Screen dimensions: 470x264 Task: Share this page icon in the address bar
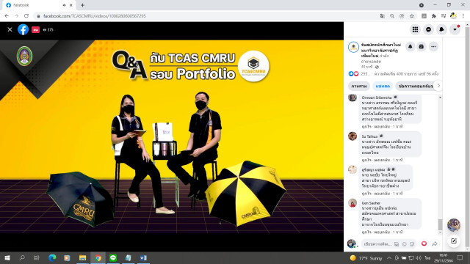[402, 16]
